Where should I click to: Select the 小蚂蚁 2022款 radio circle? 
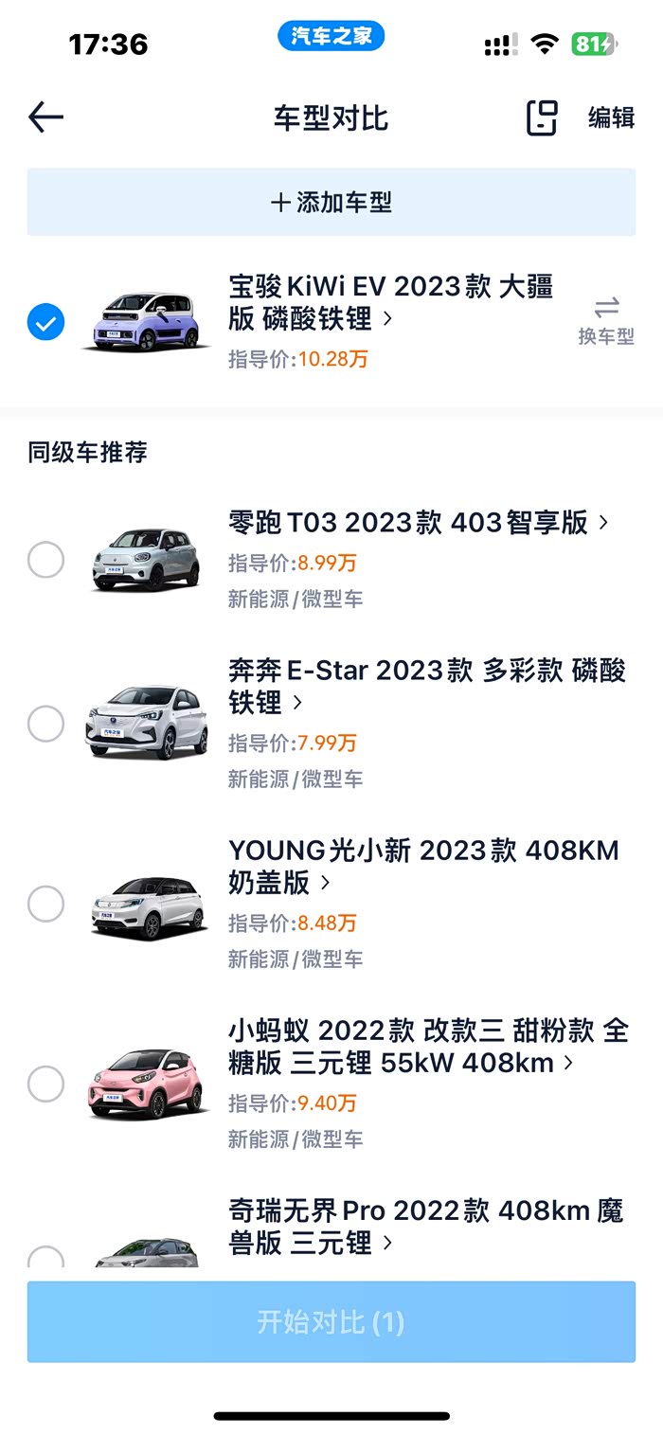coord(45,1084)
